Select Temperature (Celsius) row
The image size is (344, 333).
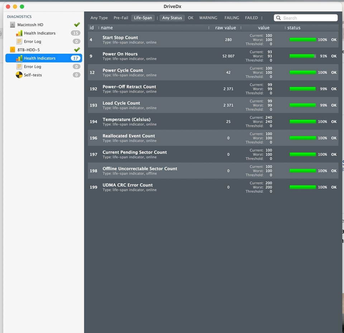[x=213, y=122]
